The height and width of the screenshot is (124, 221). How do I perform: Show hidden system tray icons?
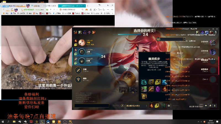pyautogui.click(x=198, y=122)
